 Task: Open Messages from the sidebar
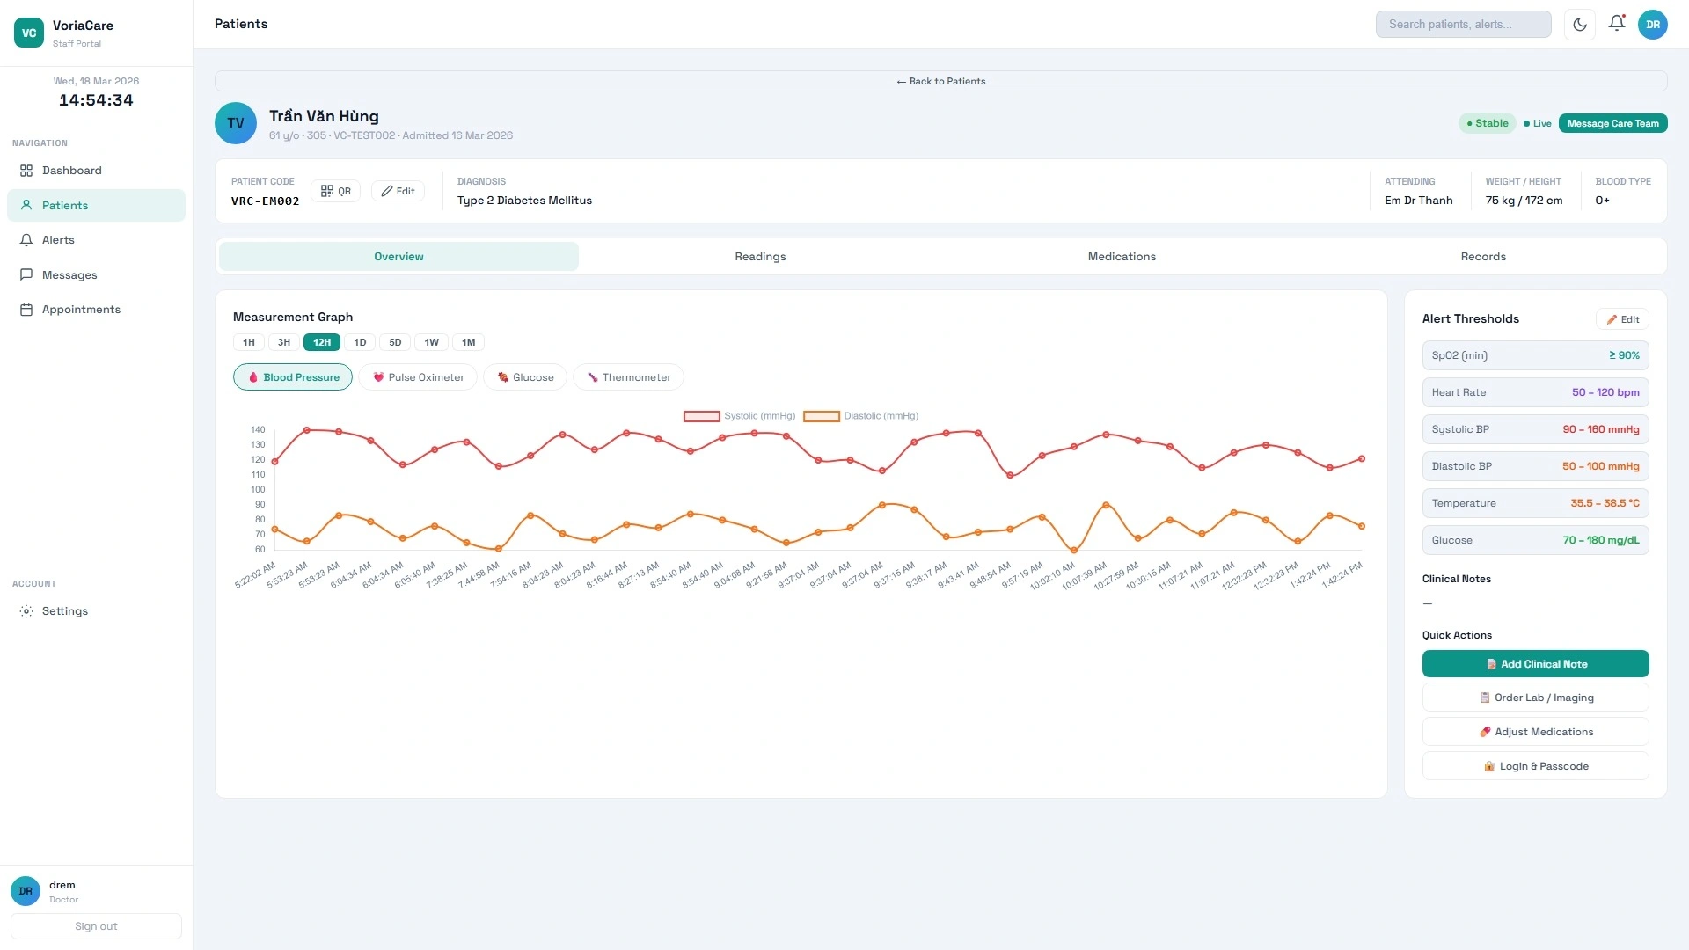pos(70,274)
